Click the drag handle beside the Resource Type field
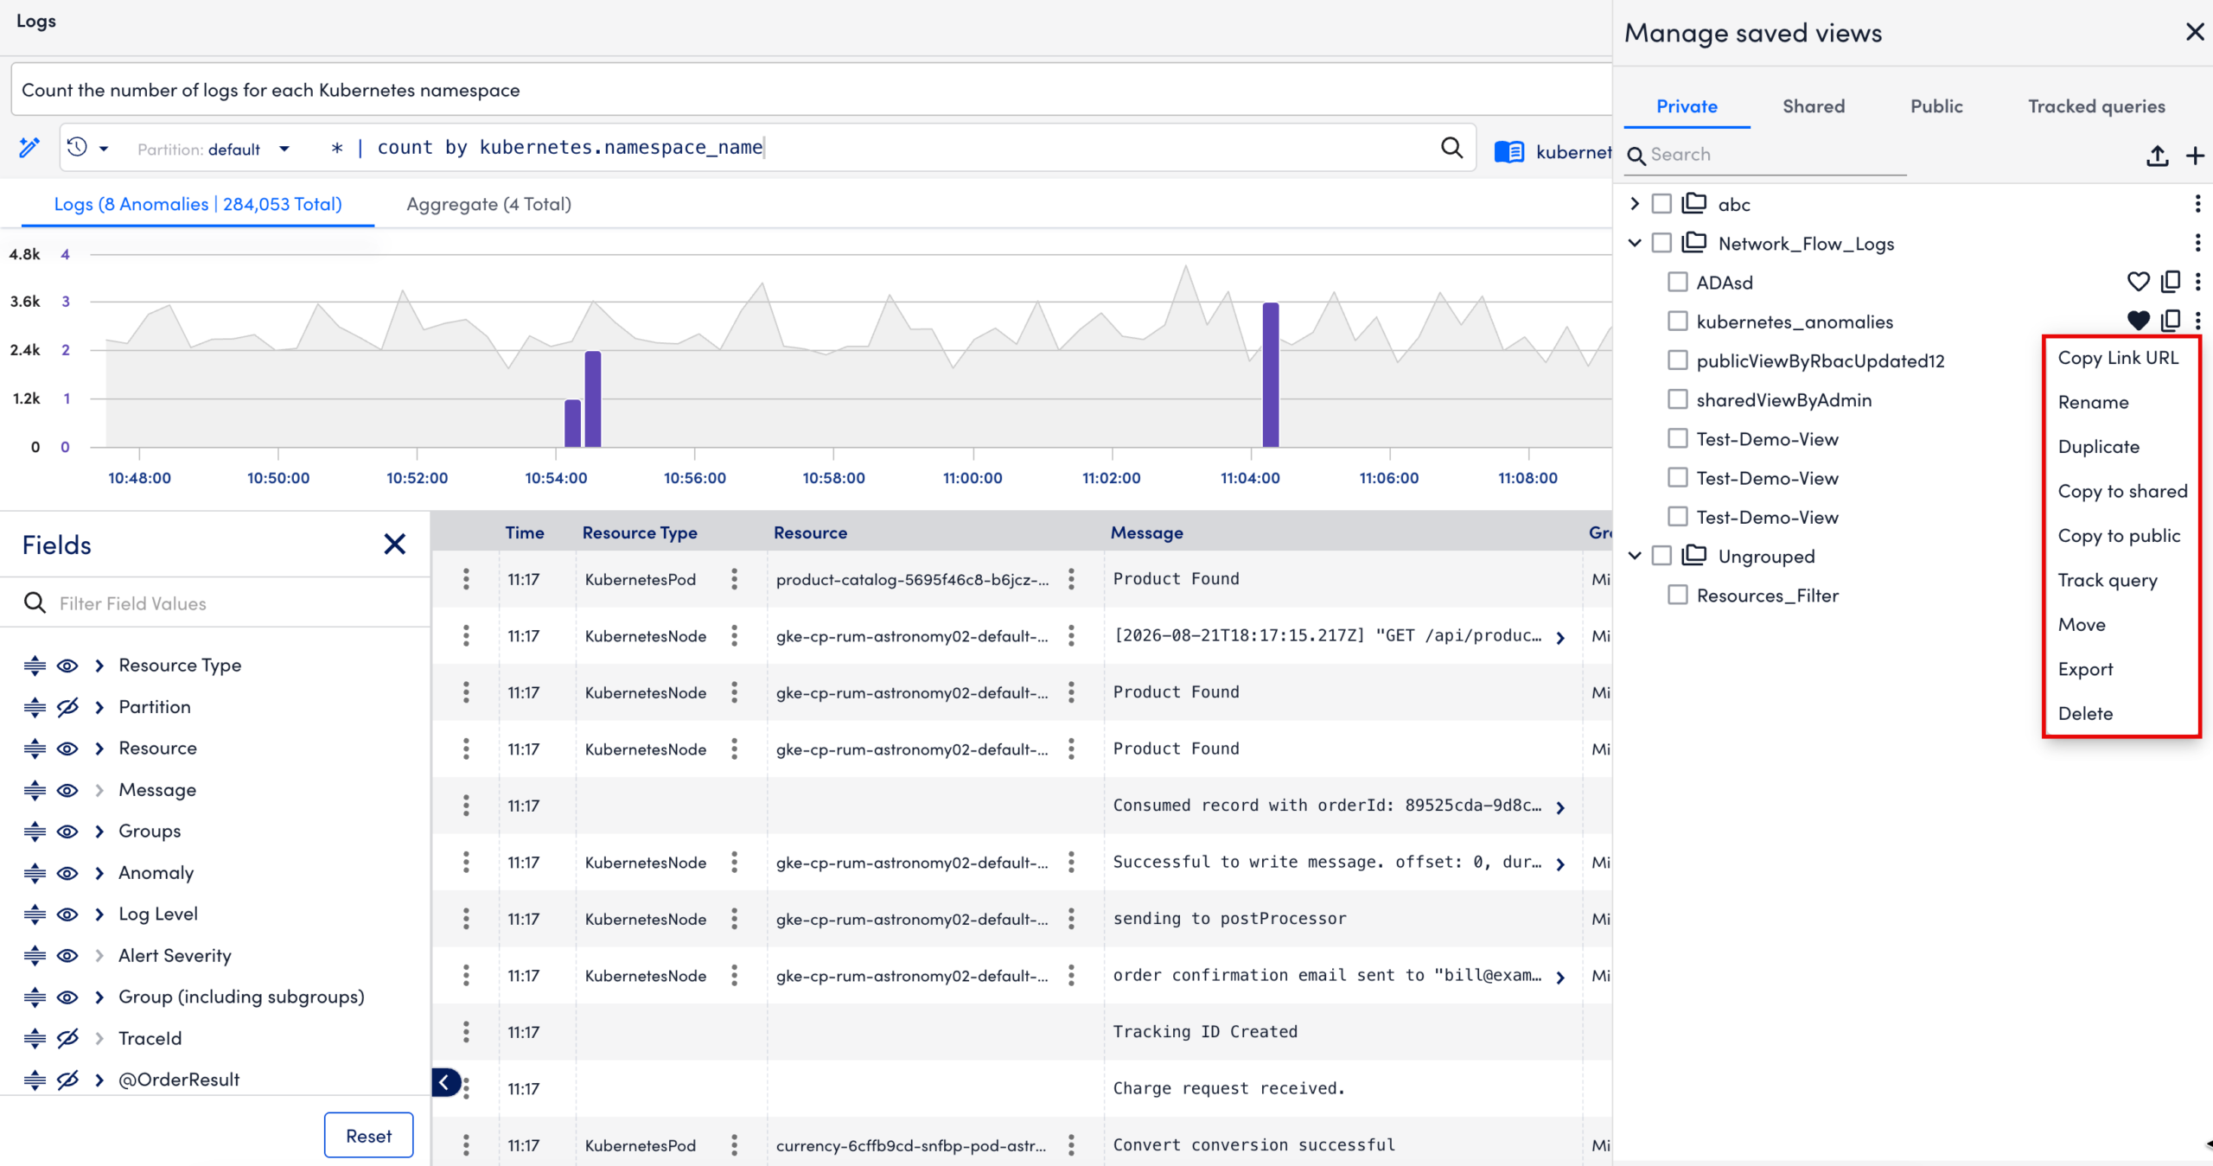 [35, 666]
